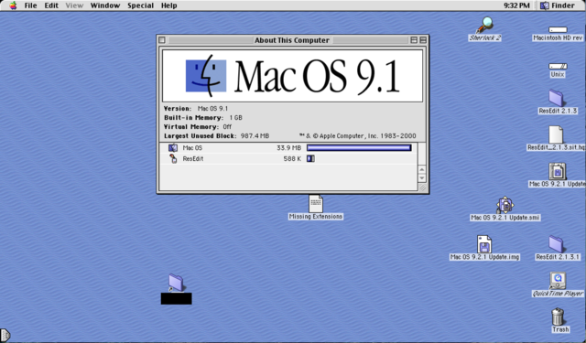The height and width of the screenshot is (343, 586).
Task: Collapse About This Computer with windowshade box
Action: click(x=423, y=40)
